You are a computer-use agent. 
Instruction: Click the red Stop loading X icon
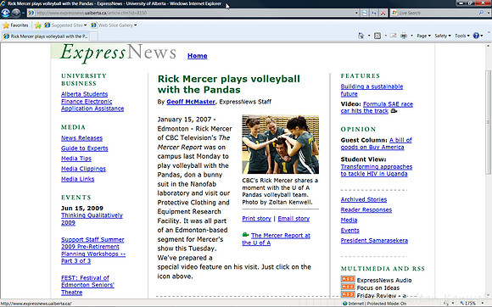[383, 13]
